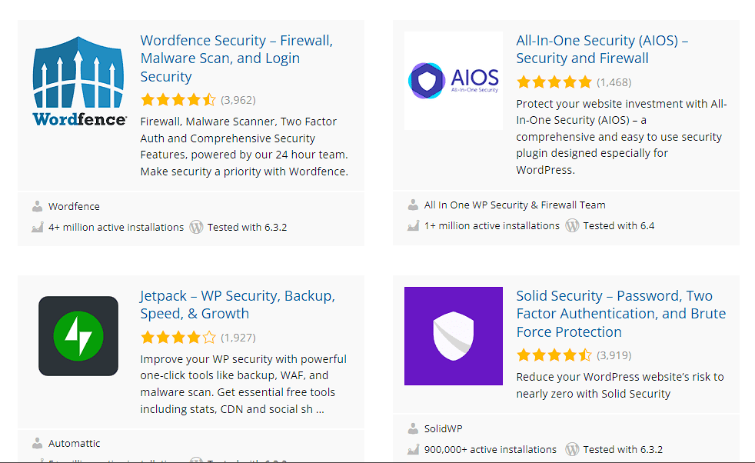Click the Jetpack green lightning icon
This screenshot has height=463, width=755.
click(x=78, y=336)
